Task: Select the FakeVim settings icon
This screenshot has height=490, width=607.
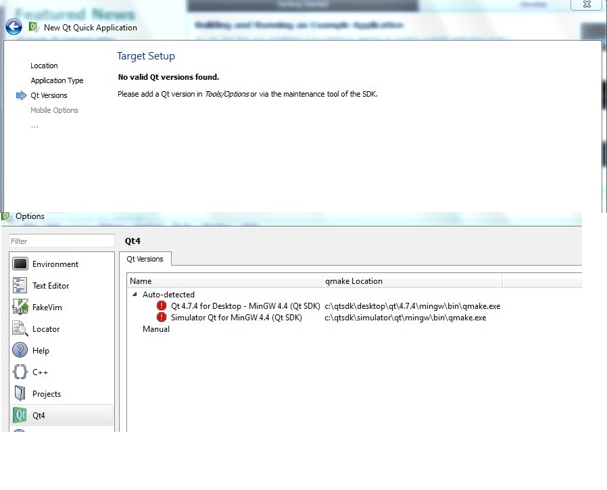Action: point(20,308)
